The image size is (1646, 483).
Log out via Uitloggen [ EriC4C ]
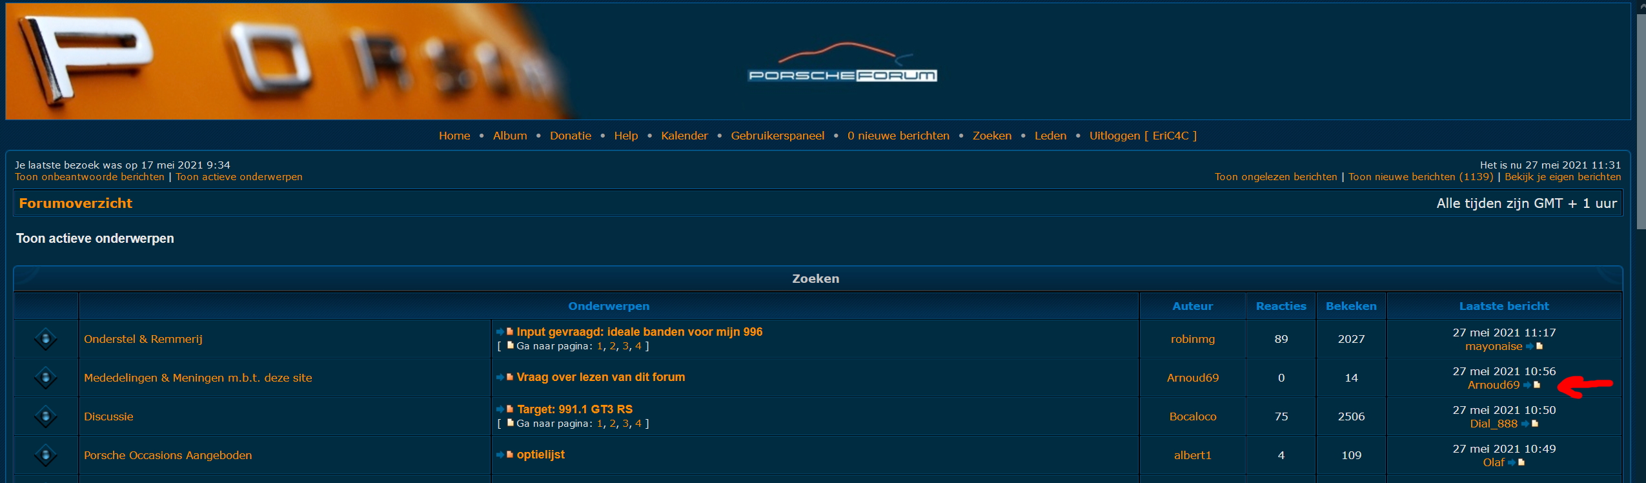(x=1143, y=136)
